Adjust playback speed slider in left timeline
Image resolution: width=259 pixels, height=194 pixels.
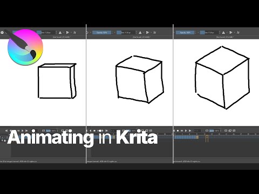coord(51,130)
